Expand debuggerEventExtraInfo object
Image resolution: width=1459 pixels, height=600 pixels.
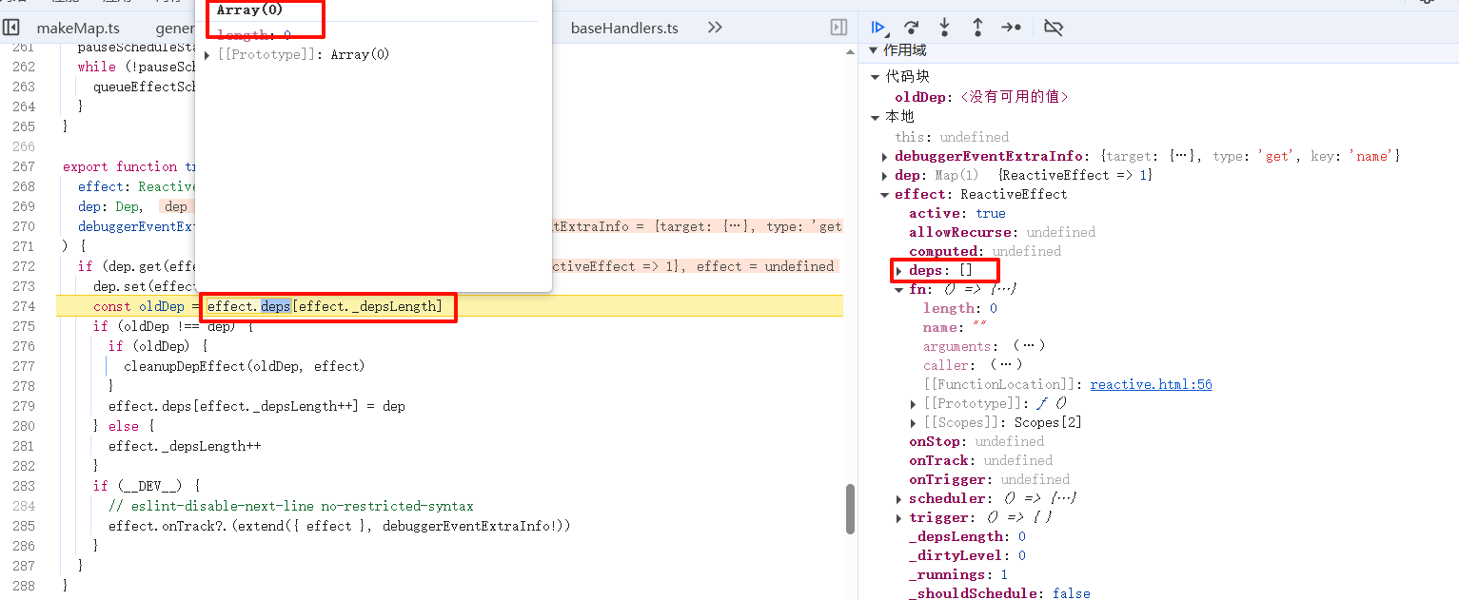[x=886, y=156]
